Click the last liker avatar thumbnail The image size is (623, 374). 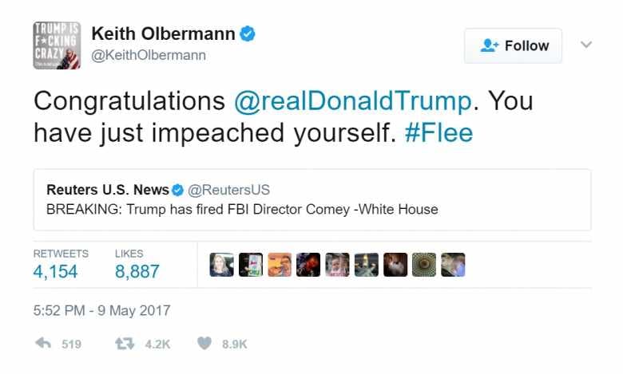[x=452, y=265]
